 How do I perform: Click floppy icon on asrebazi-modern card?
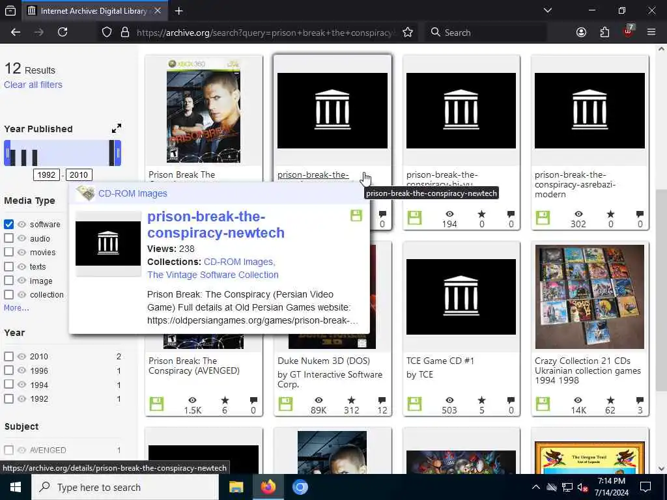[543, 217]
